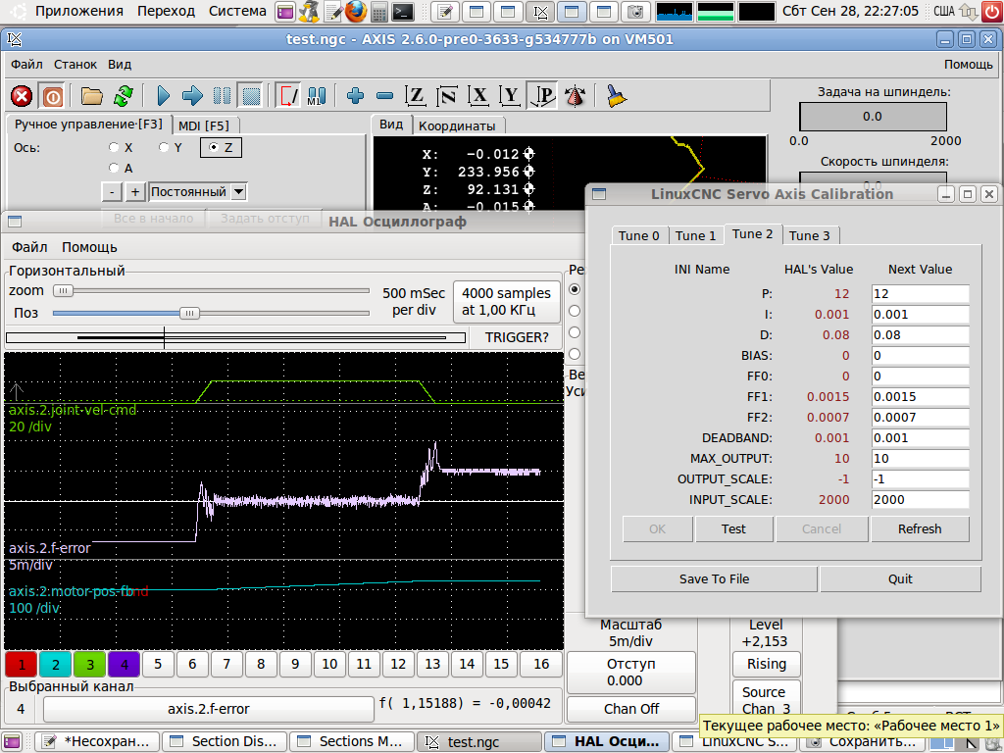Select oscilloscope channel 1
1004x753 pixels.
[22, 665]
